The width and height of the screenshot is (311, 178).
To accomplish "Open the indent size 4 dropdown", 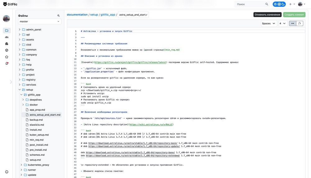I will pyautogui.click(x=283, y=23).
